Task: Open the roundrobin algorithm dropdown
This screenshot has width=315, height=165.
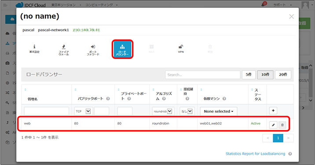Action: pos(163,111)
